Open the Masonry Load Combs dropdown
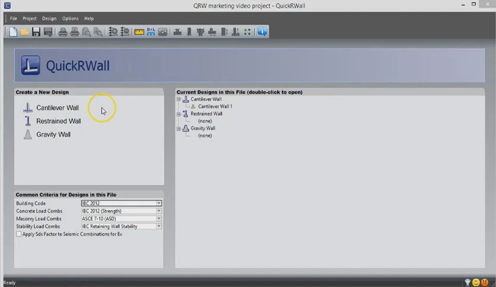The image size is (496, 287). click(159, 218)
